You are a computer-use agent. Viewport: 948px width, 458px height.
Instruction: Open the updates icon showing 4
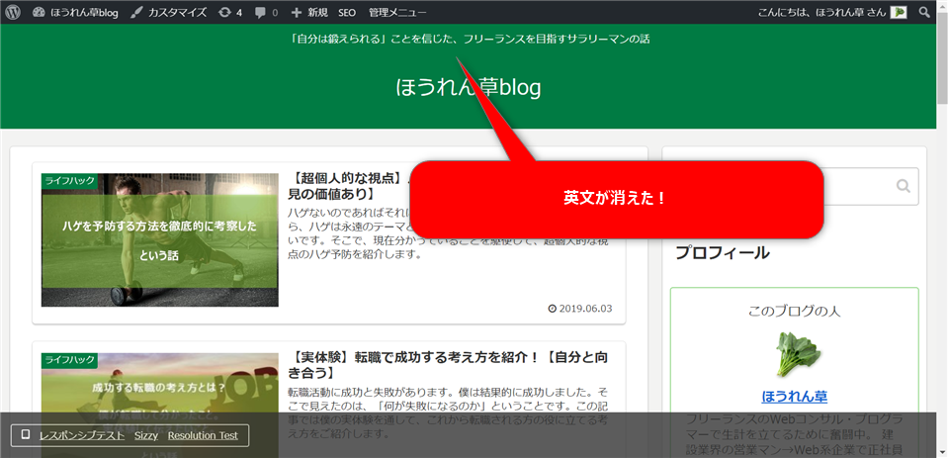tap(230, 12)
